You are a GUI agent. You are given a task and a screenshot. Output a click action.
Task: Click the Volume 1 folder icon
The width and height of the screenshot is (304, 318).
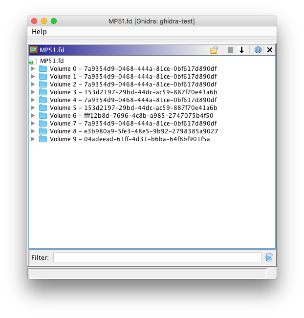coord(43,77)
